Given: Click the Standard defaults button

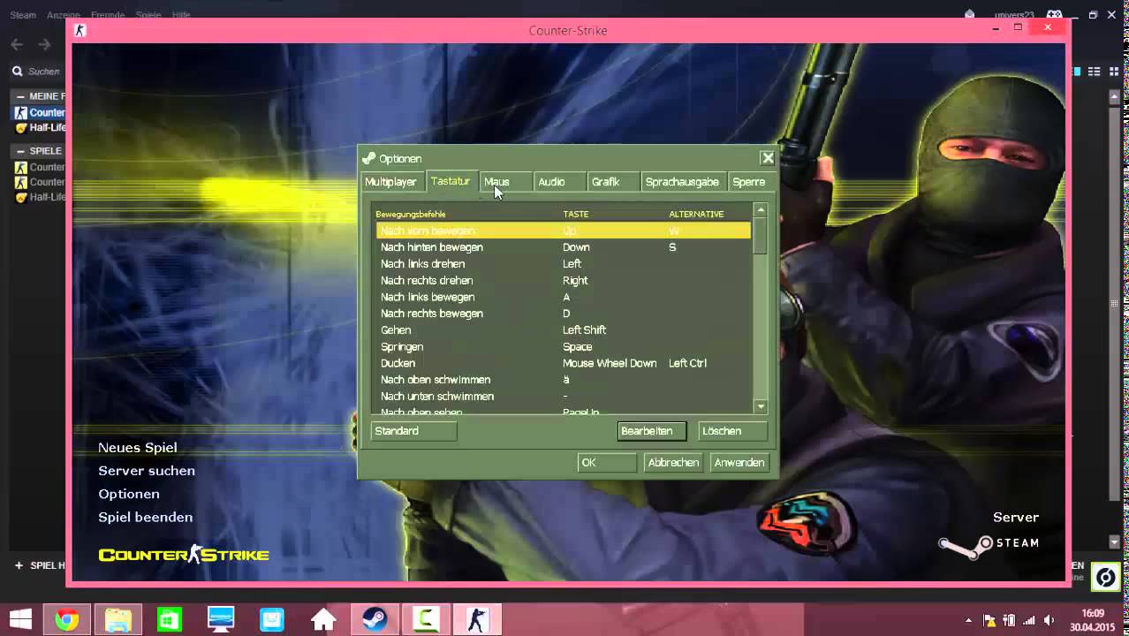Looking at the screenshot, I should point(413,431).
